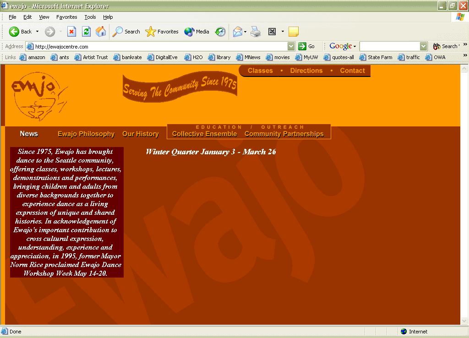
Task: Show browsing History clock icon
Action: (x=220, y=32)
